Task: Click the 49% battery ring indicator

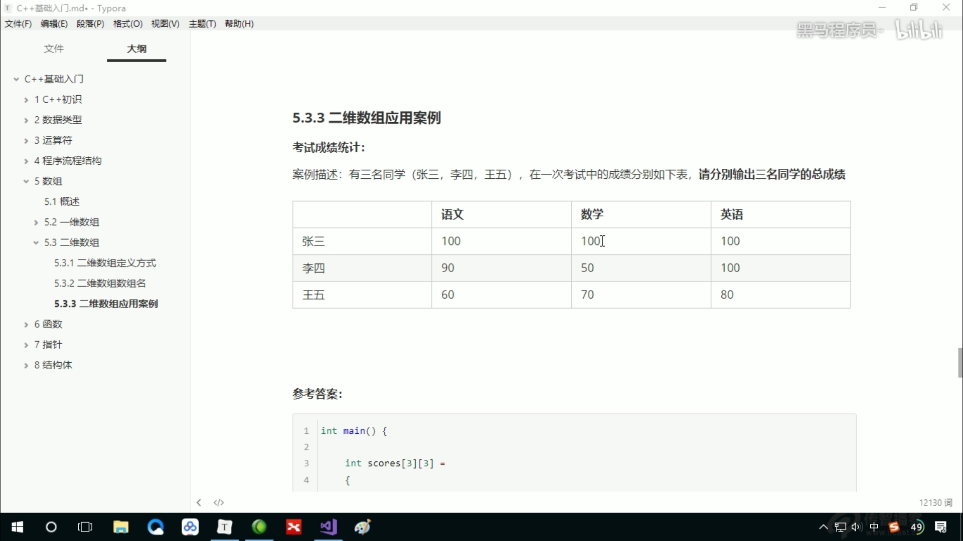Action: [x=918, y=527]
